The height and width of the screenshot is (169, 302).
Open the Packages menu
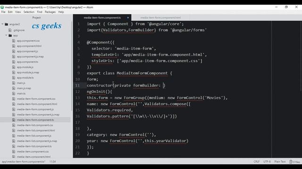[50, 12]
